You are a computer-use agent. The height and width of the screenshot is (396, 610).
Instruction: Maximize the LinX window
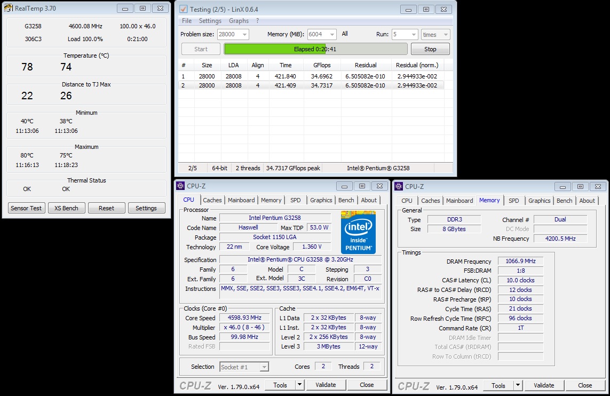click(x=426, y=9)
